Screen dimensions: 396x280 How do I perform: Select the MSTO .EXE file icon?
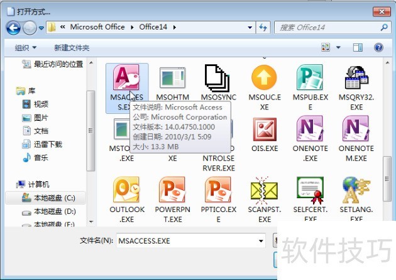pos(122,129)
